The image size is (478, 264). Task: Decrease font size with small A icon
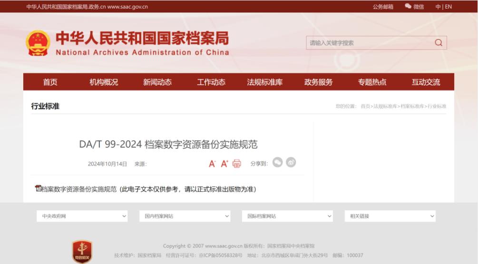click(213, 164)
